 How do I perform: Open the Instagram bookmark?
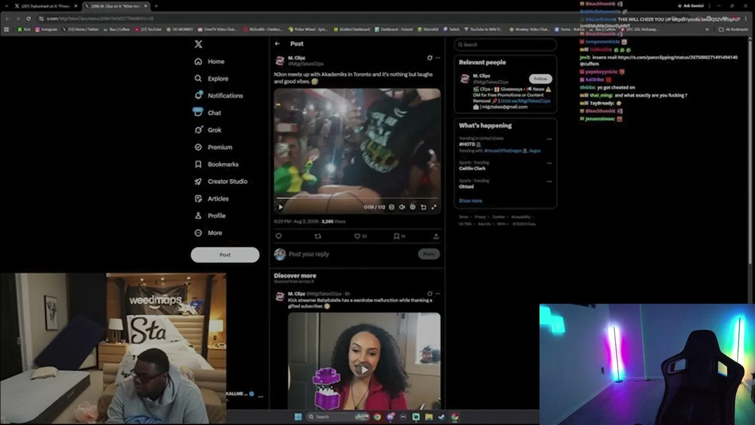point(47,29)
